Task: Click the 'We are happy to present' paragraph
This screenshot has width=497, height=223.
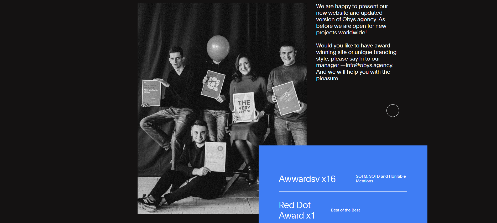Action: pos(352,19)
